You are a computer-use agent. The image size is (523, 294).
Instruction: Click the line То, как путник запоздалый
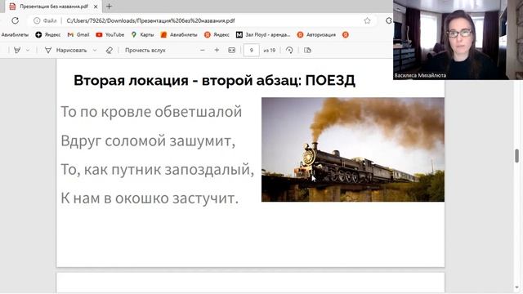[x=157, y=169]
